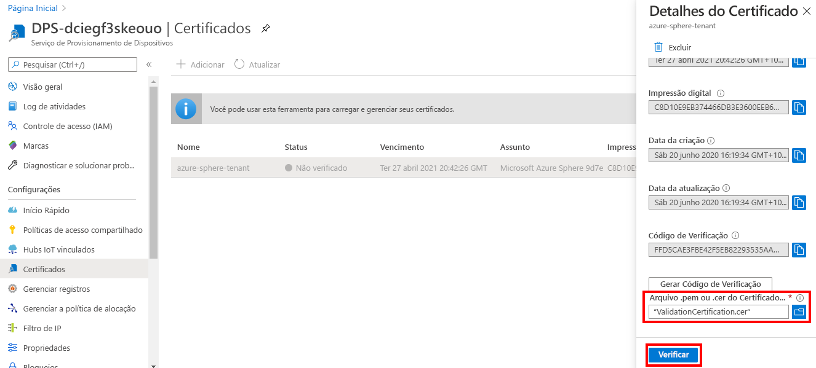Click the Verificar button

(674, 355)
